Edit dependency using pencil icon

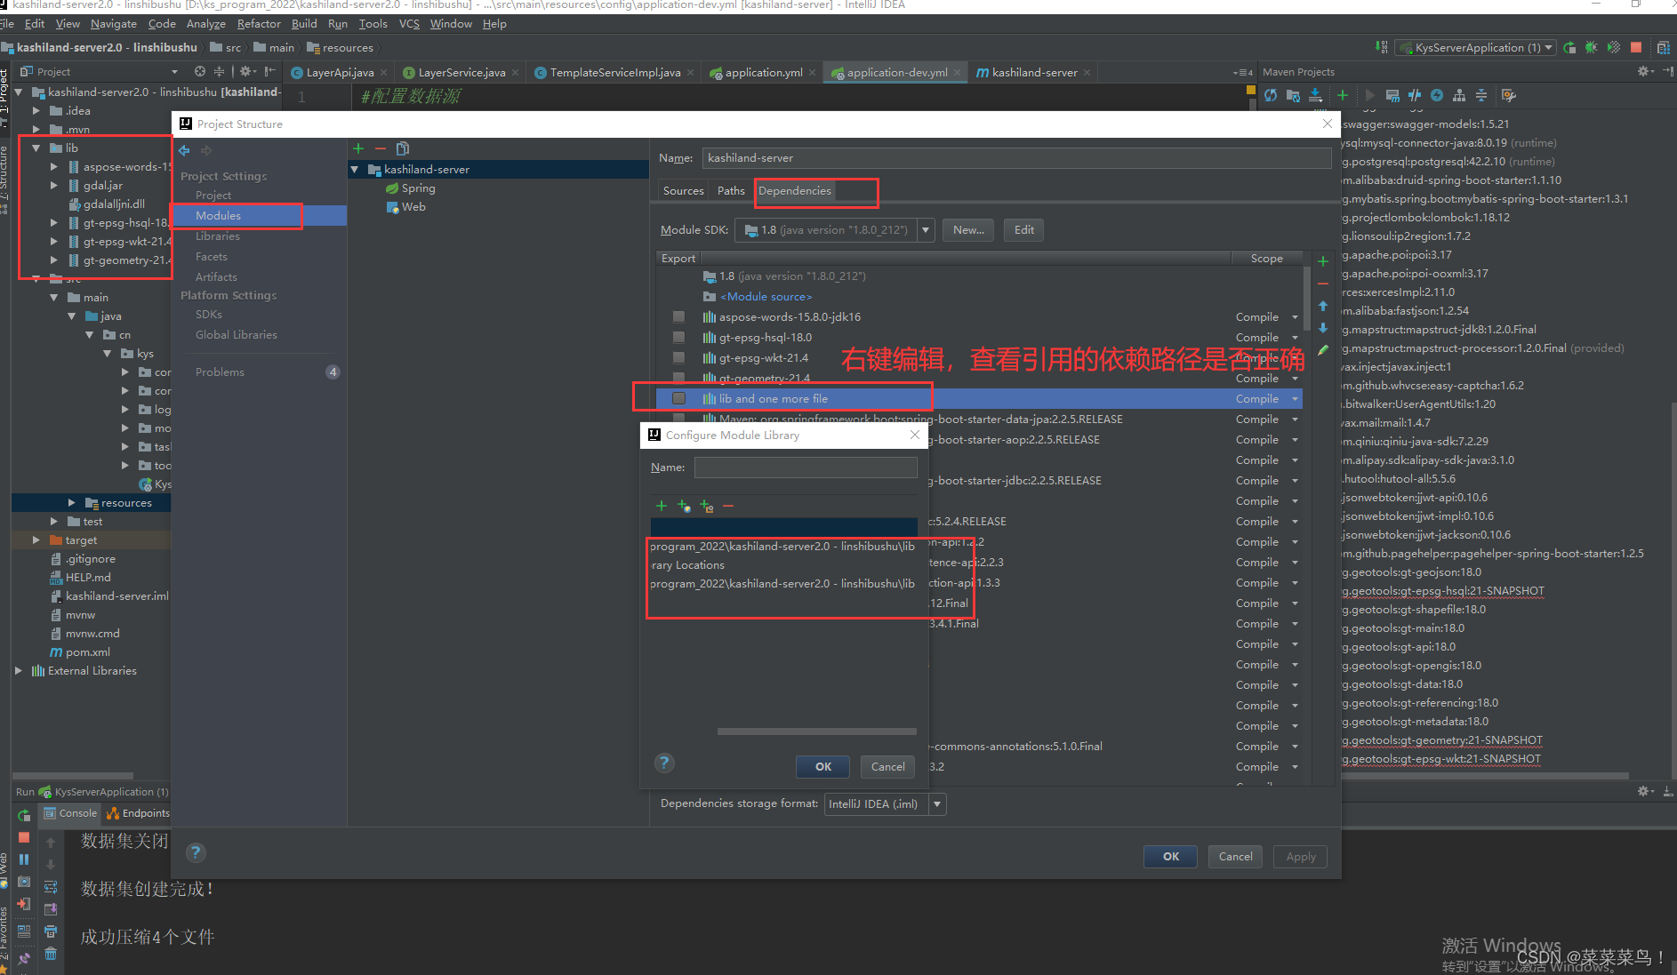[x=1323, y=350]
